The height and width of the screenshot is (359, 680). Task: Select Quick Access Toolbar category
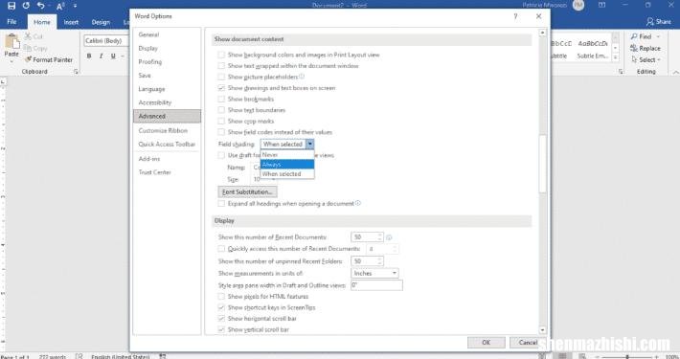coord(167,144)
